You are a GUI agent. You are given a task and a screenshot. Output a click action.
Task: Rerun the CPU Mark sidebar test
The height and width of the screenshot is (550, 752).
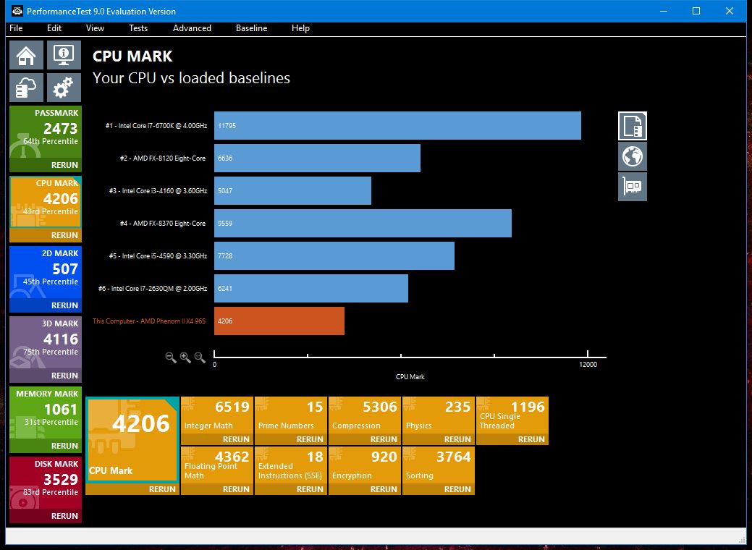click(x=46, y=235)
